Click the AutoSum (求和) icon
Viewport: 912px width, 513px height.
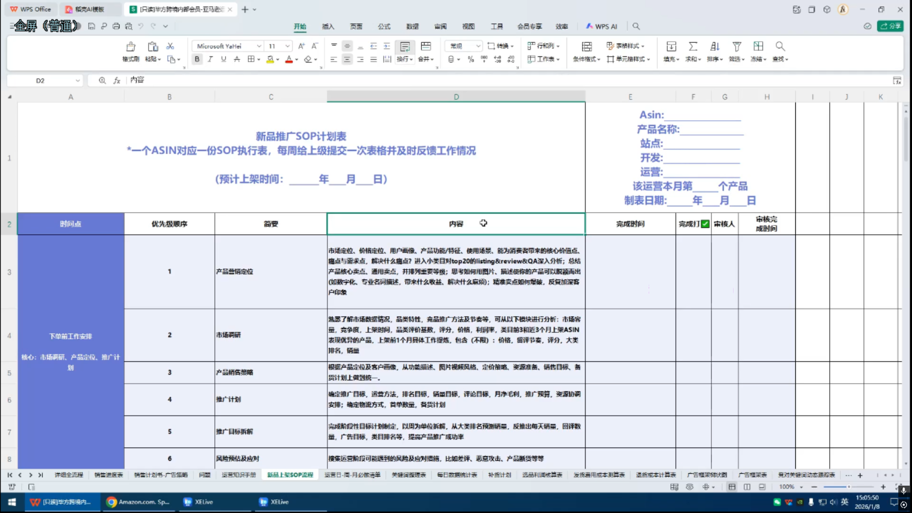(x=693, y=47)
